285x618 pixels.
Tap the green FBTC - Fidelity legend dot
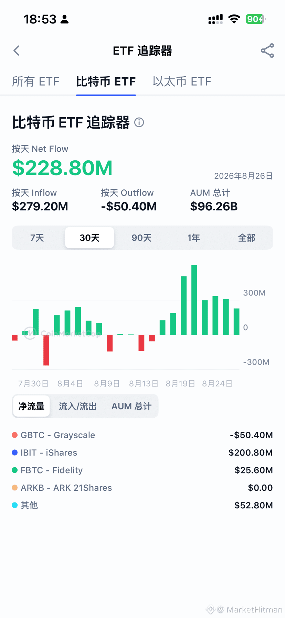[x=15, y=470]
